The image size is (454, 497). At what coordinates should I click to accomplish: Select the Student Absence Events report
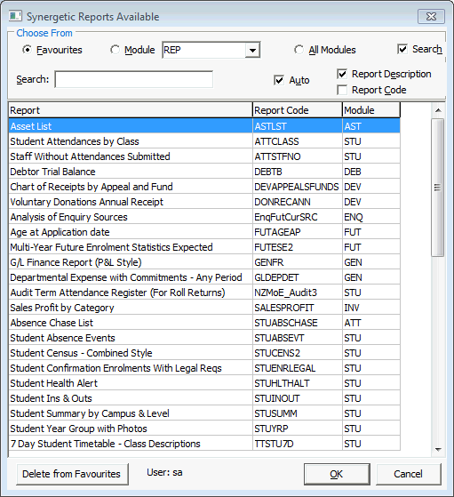point(204,338)
